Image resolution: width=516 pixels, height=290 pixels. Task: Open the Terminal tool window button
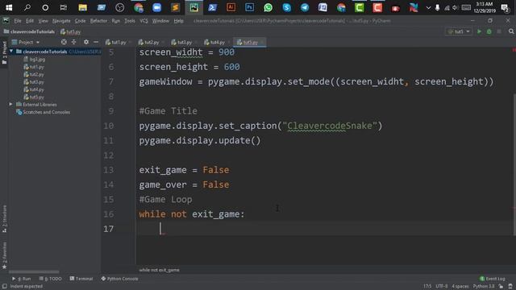81,279
